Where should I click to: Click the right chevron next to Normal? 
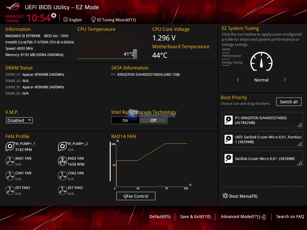(x=285, y=80)
